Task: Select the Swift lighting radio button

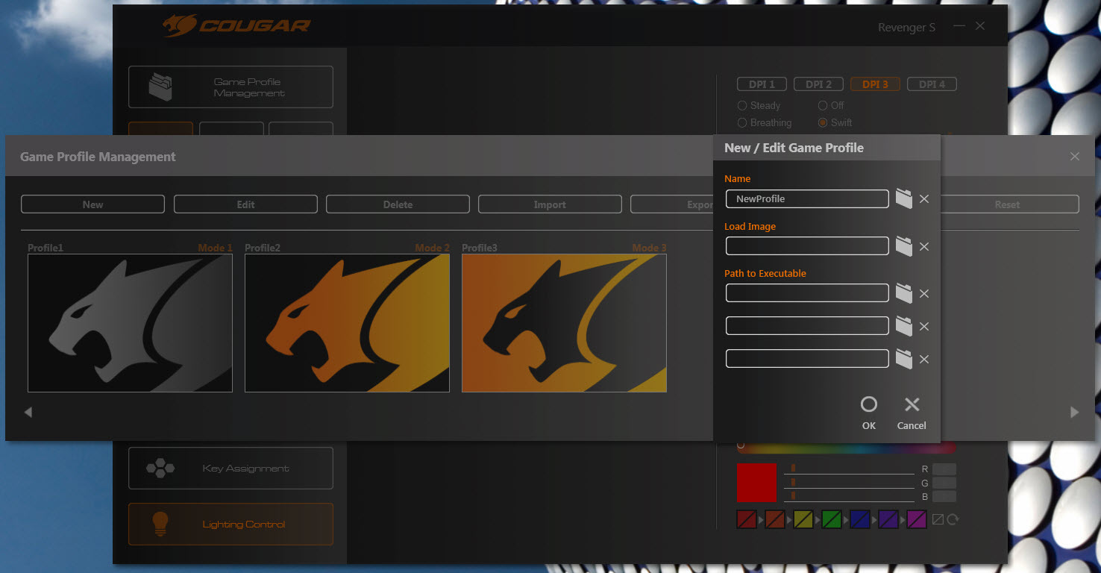Action: tap(823, 123)
